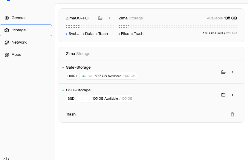The width and height of the screenshot is (248, 160).
Task: Click the 17.6 GB Used text
Action: tap(213, 33)
